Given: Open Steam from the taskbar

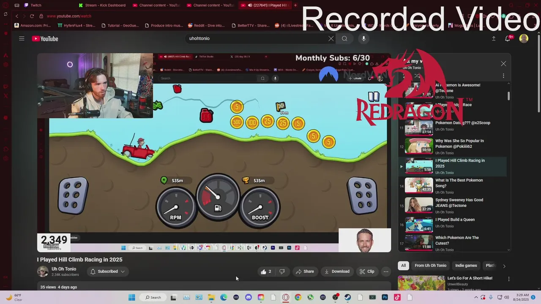Looking at the screenshot, I should (x=347, y=297).
